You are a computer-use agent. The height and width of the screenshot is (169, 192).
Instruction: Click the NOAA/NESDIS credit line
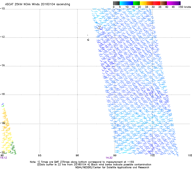pyautogui.click(x=112, y=167)
